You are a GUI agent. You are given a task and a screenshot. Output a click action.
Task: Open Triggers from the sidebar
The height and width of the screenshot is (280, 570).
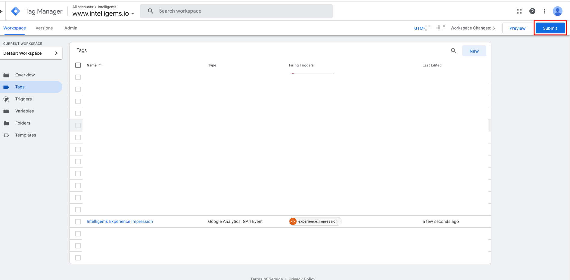tap(23, 99)
